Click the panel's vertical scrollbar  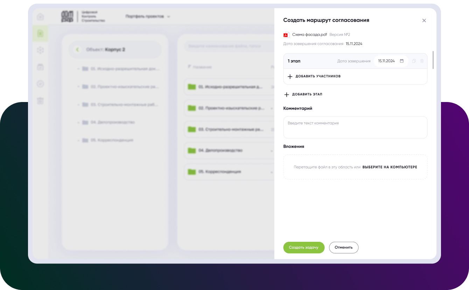(433, 60)
